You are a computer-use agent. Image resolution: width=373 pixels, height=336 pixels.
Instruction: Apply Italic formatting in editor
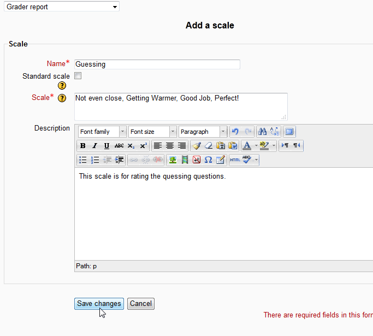point(94,146)
